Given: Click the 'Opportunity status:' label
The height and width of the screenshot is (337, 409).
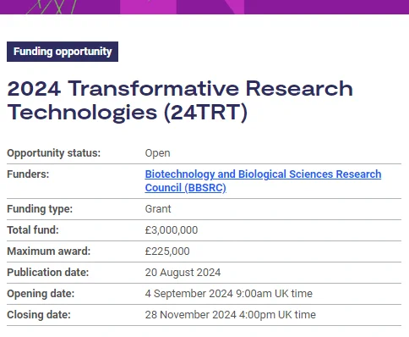Looking at the screenshot, I should click(53, 153).
